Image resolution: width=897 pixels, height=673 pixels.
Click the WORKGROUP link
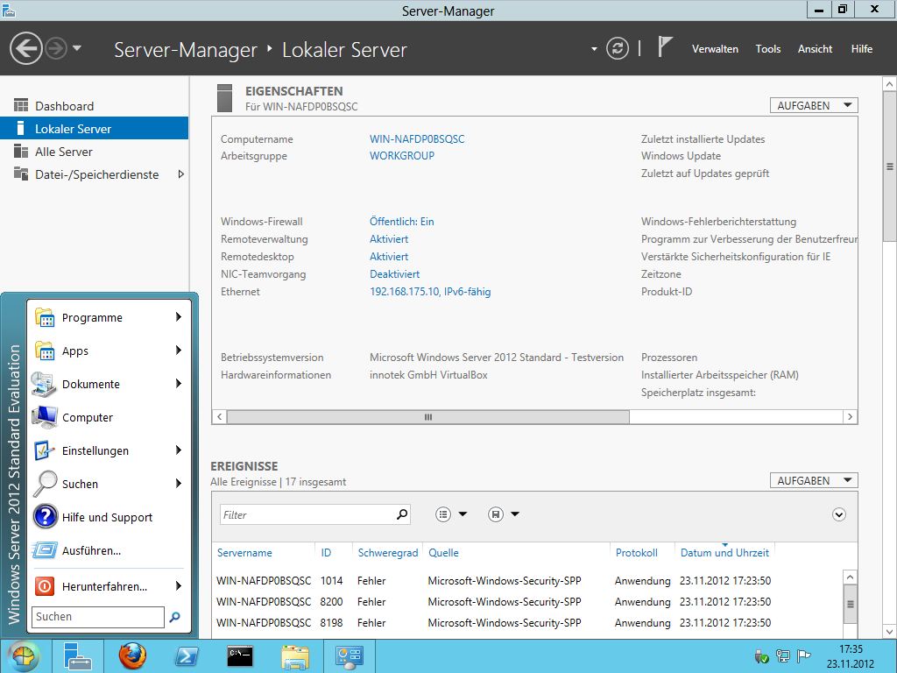coord(402,156)
